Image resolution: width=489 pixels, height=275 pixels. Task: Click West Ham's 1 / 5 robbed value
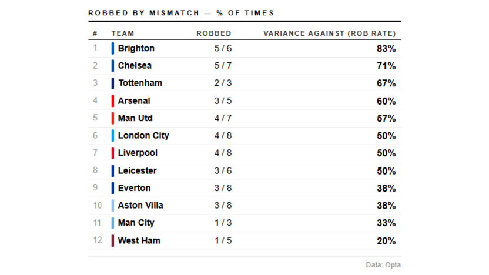223,240
